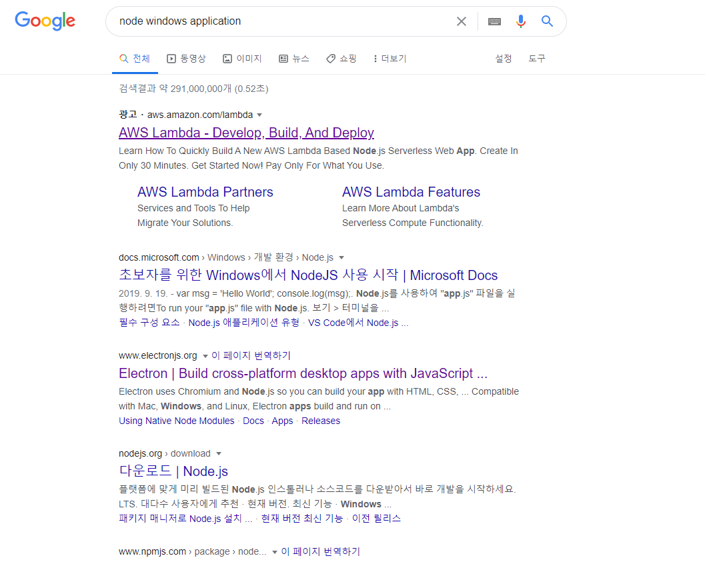Screen dimensions: 705x562
Task: Open Using Native Node Modules sitelink
Action: pos(176,421)
